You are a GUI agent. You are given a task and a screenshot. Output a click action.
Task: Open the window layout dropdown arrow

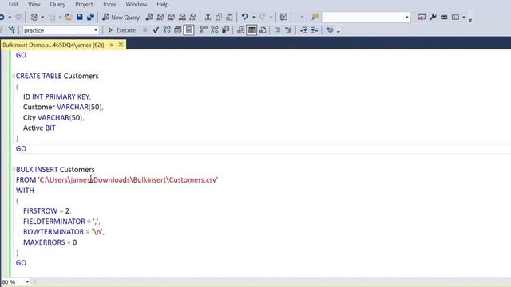pos(464,17)
